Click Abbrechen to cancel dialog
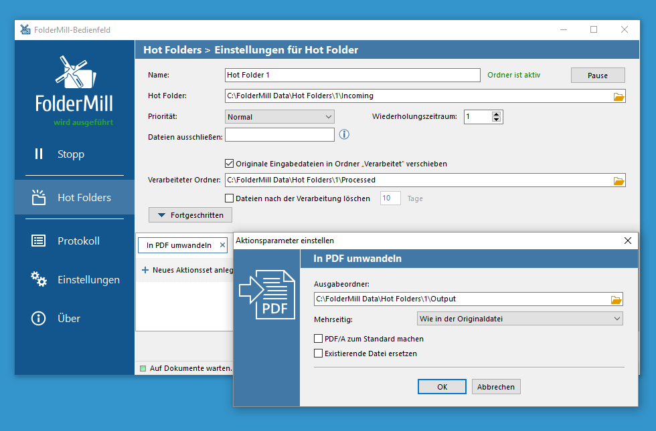Viewport: 656px width, 431px height. pyautogui.click(x=496, y=387)
